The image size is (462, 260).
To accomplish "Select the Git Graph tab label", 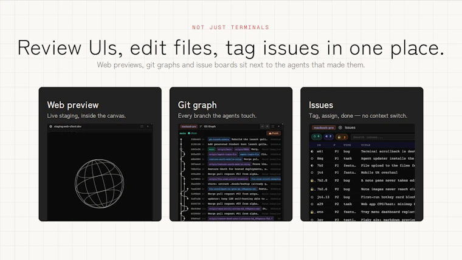I will tap(210, 126).
